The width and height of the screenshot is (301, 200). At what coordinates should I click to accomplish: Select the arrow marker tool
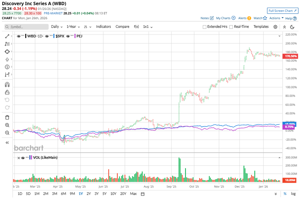(7, 59)
